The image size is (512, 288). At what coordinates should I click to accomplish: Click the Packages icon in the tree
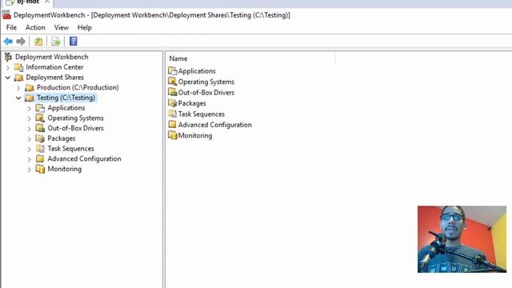[x=40, y=138]
